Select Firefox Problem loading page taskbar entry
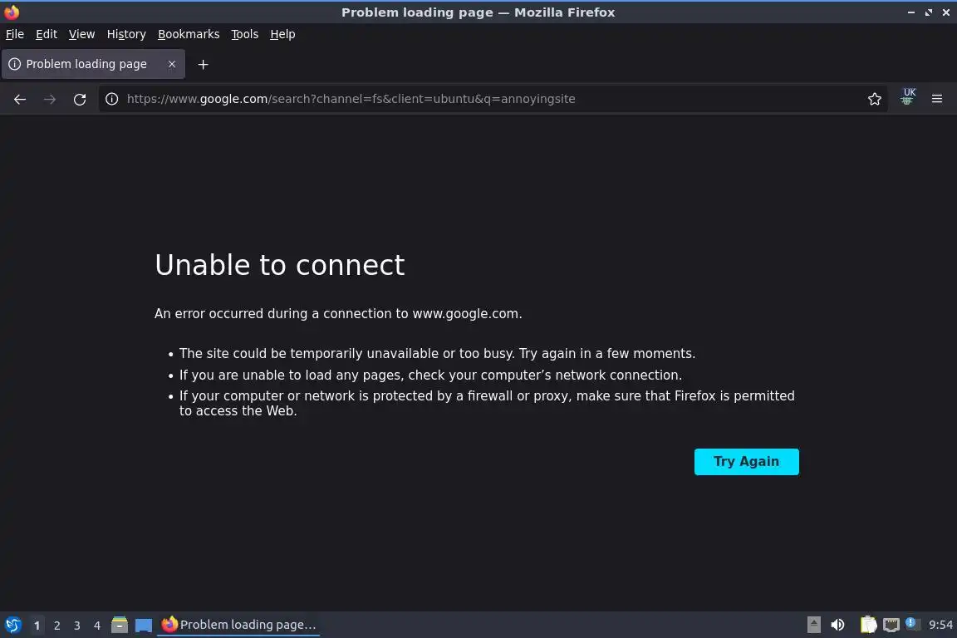957x638 pixels. [238, 625]
